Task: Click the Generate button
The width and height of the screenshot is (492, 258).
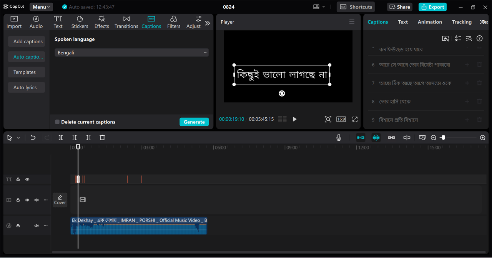Action: [194, 122]
